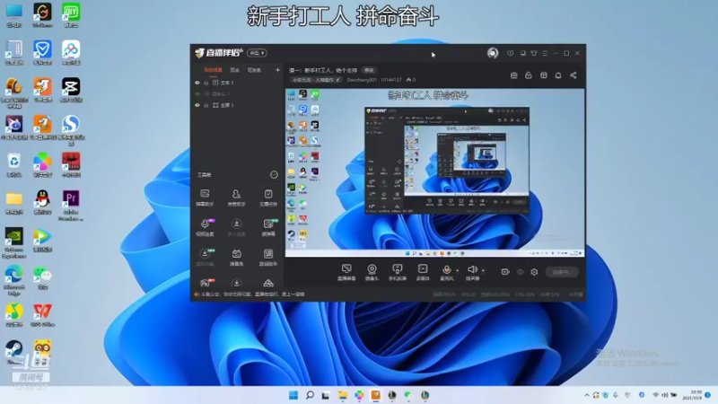
Task: Click the notification bell icon
Action: pyautogui.click(x=558, y=75)
